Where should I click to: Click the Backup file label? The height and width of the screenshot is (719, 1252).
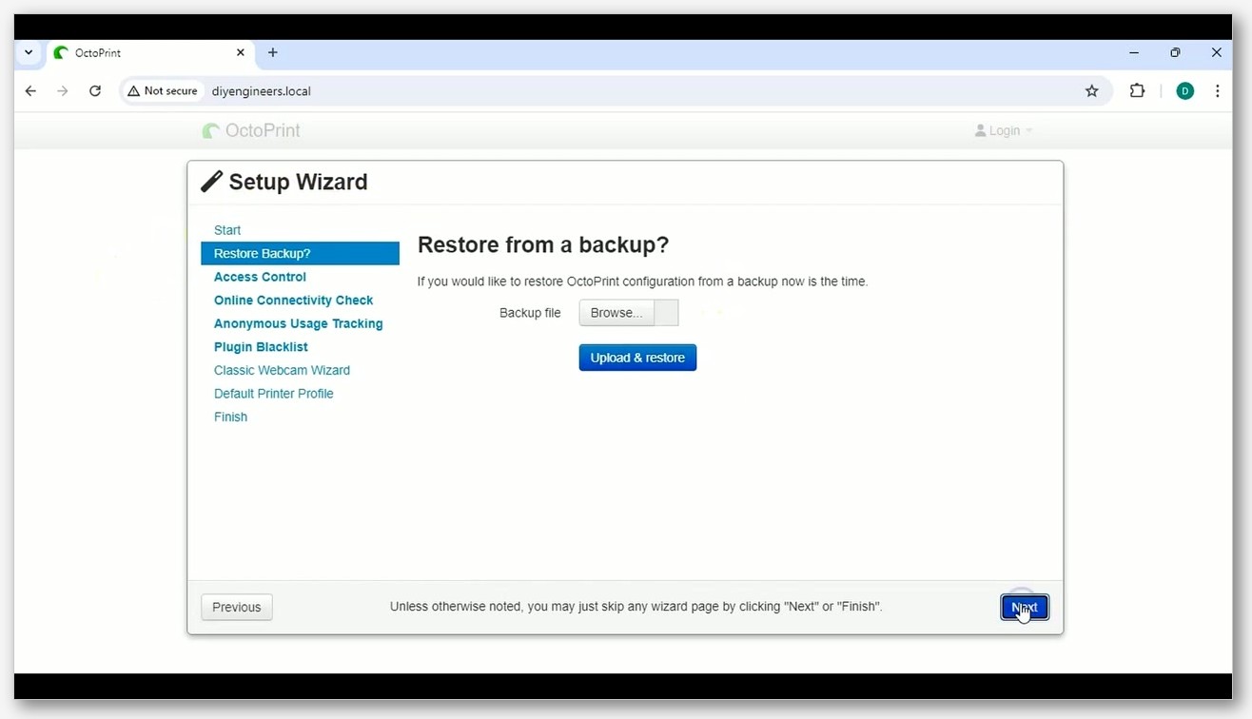point(530,313)
